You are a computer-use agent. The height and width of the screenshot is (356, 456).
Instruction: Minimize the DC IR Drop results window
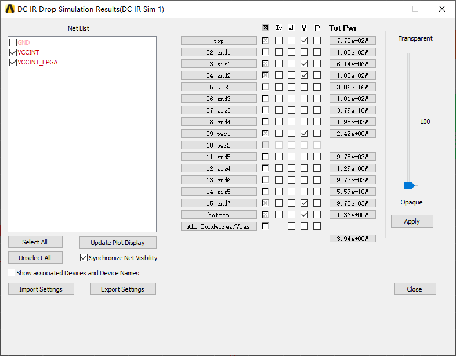coord(389,9)
